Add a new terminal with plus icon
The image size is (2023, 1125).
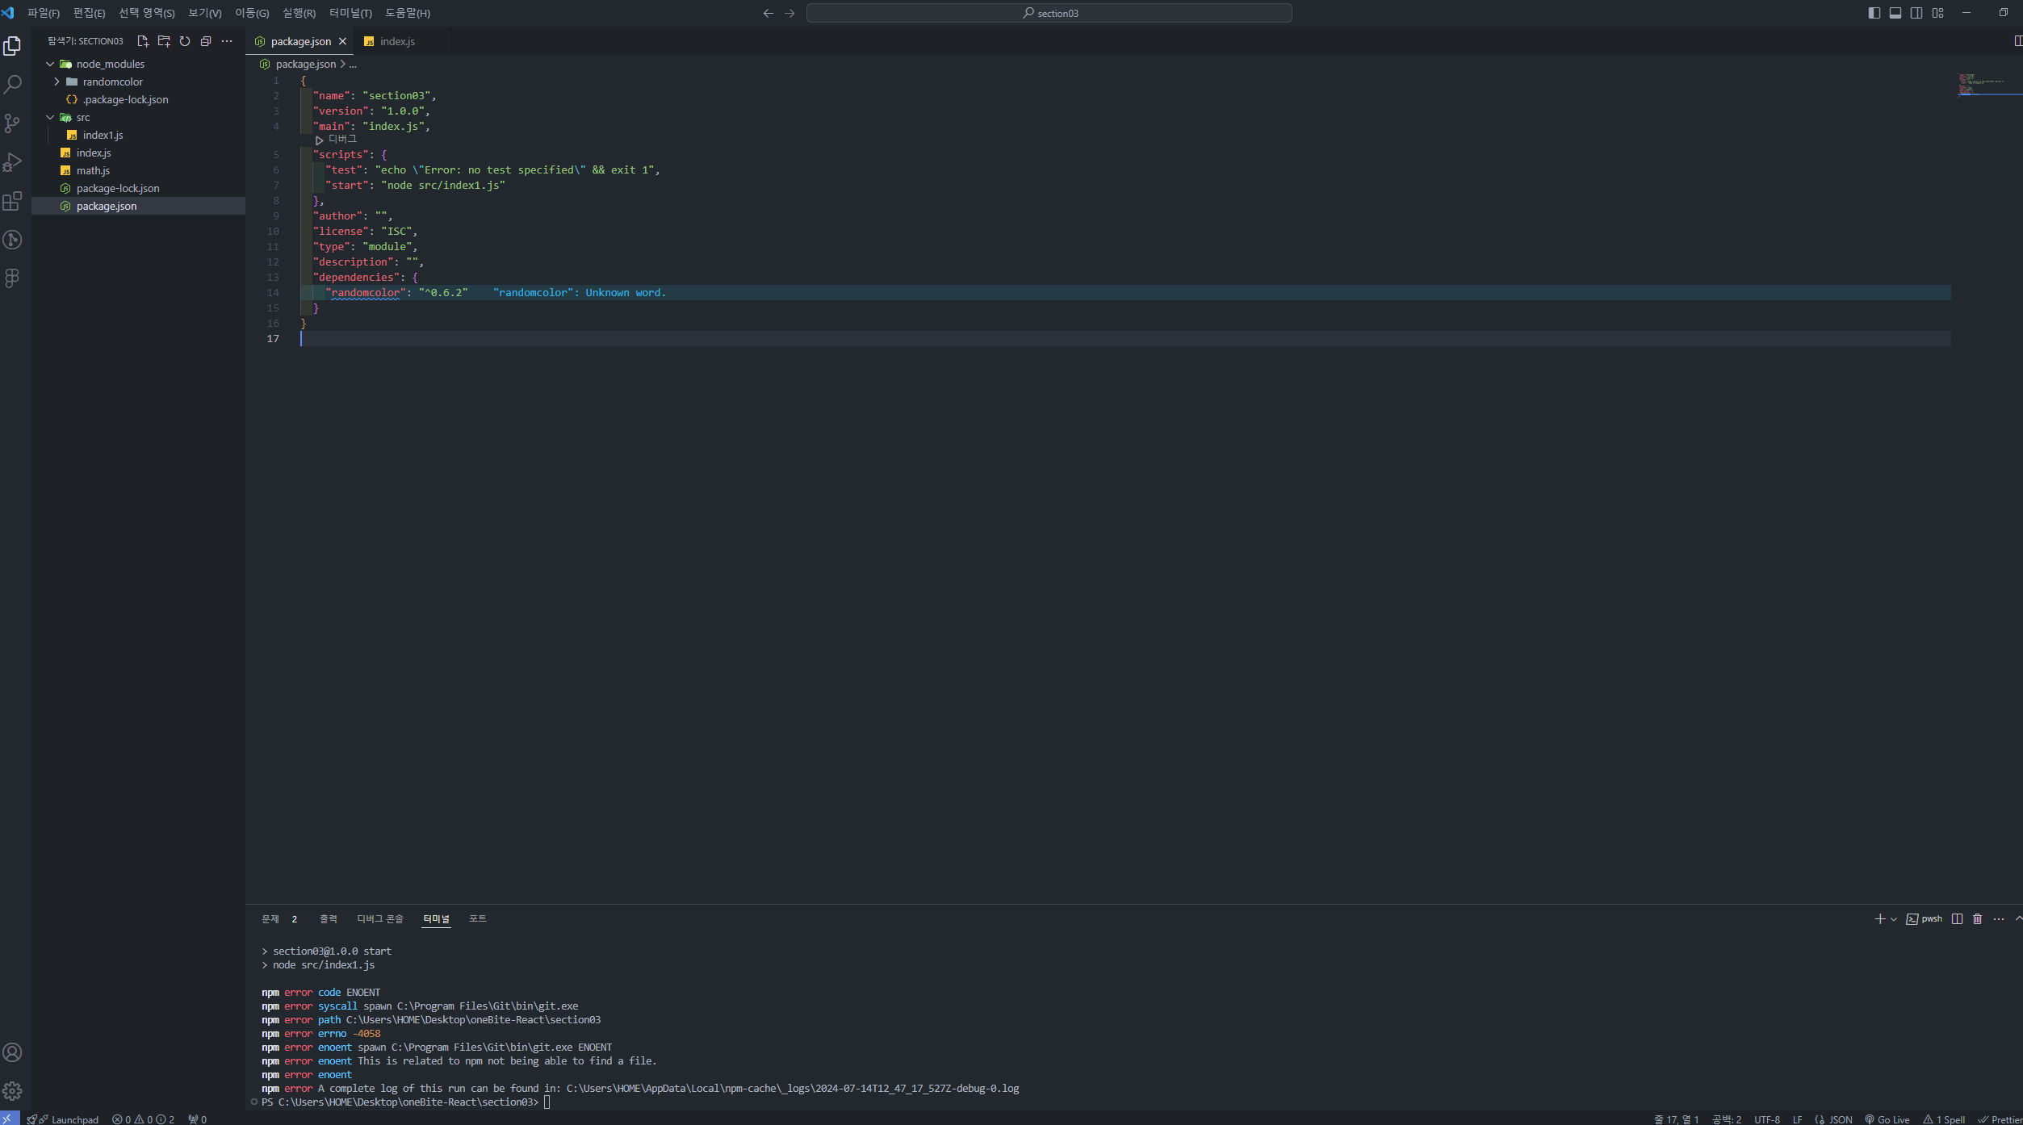[1880, 918]
